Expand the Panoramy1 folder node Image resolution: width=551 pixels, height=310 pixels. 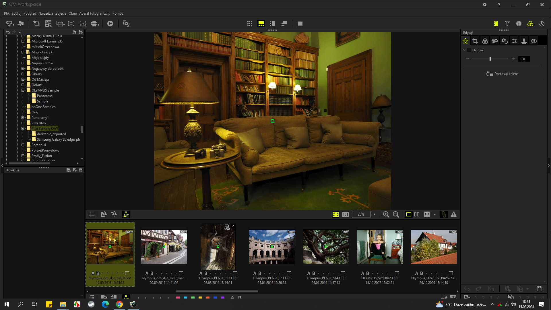point(23,118)
